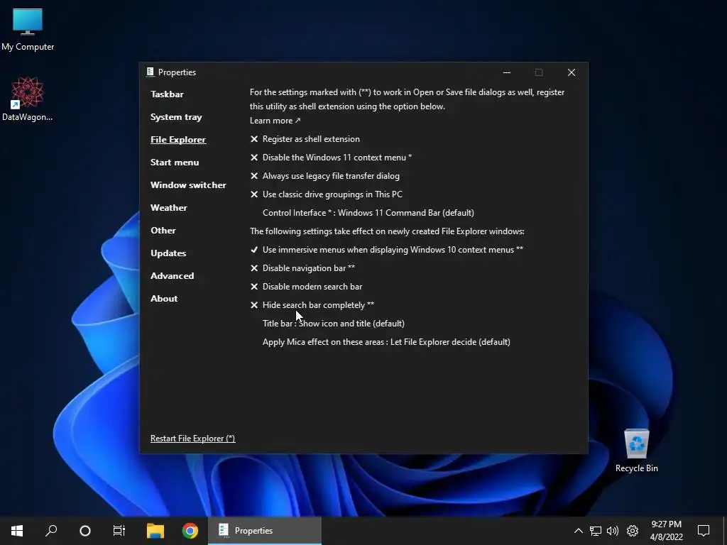Image resolution: width=727 pixels, height=545 pixels.
Task: Toggle Use immersive menus option
Action: 387,250
